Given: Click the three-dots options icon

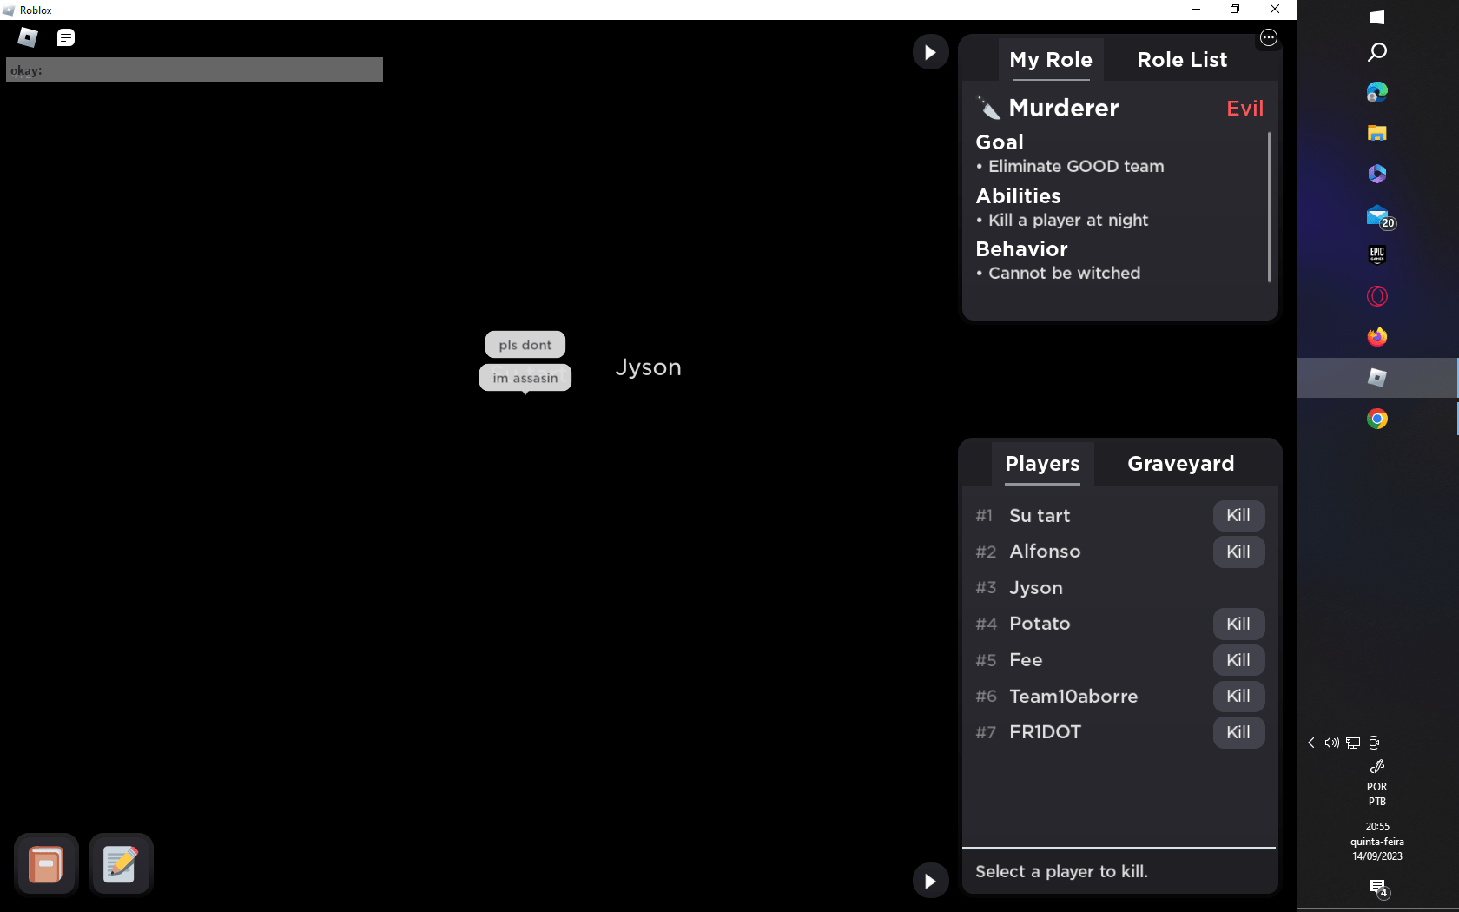Looking at the screenshot, I should tap(1268, 37).
